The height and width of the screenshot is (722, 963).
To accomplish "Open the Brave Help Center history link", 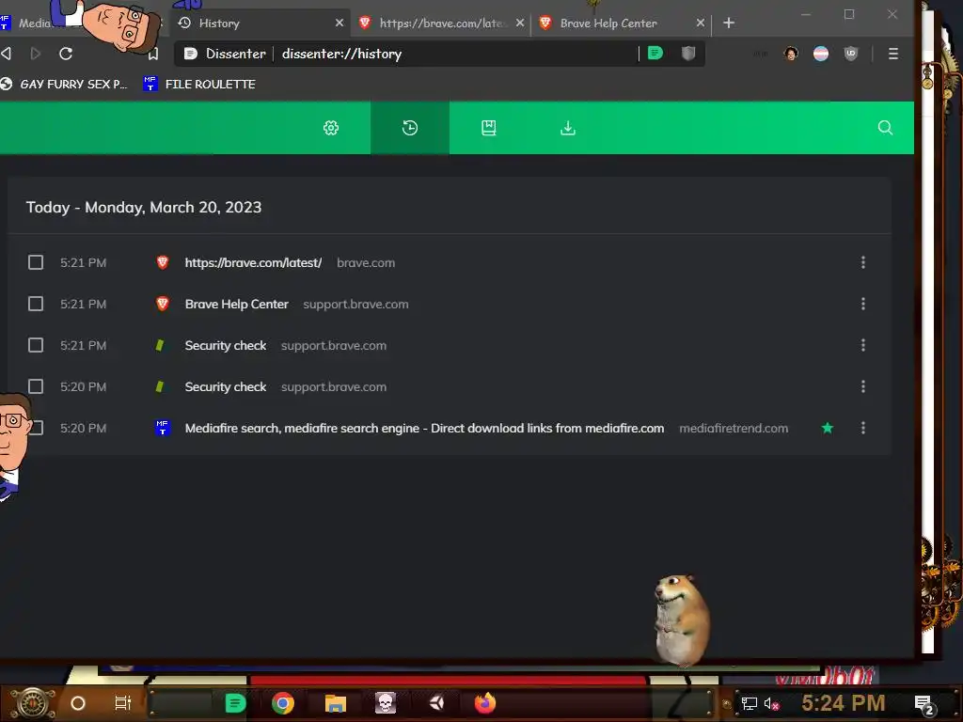I will coord(236,304).
